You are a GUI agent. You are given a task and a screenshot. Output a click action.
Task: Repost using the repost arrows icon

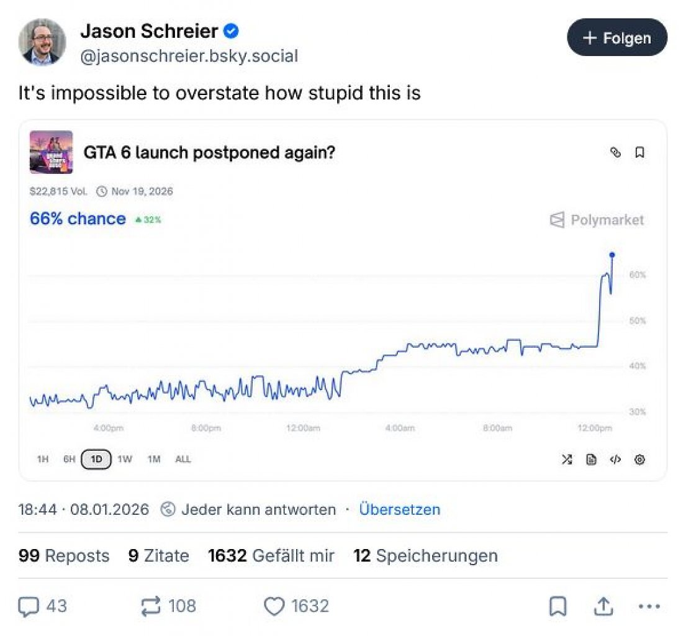151,607
